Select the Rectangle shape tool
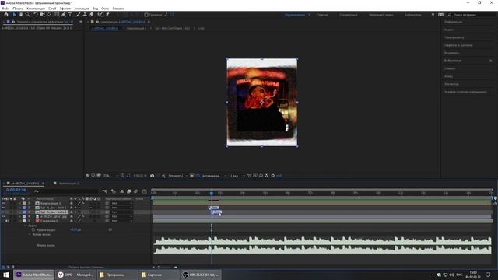Viewport: 498px width, 280px height. point(57,15)
